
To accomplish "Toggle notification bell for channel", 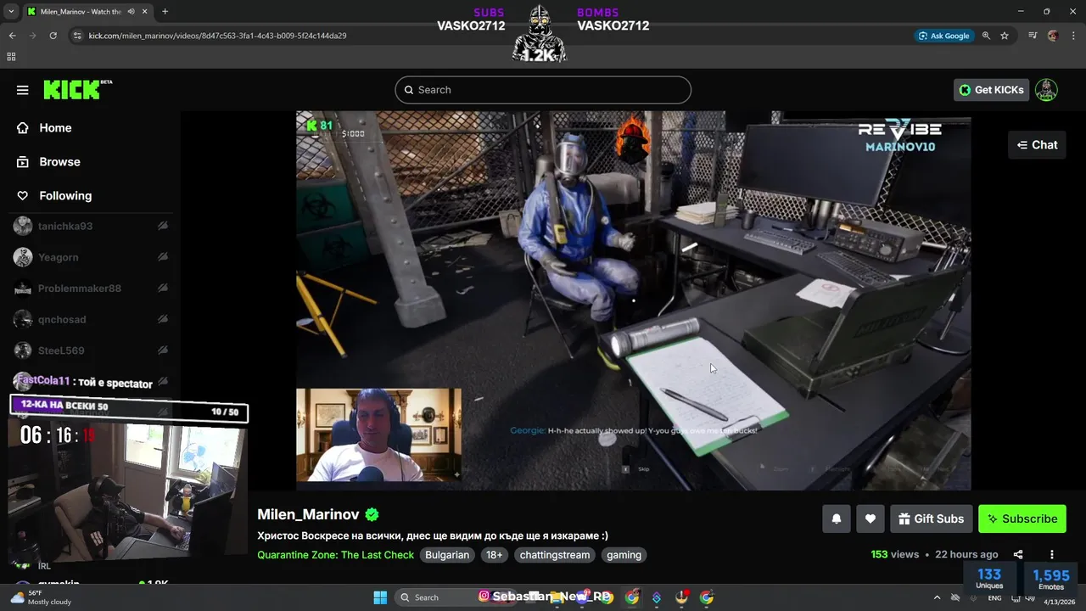I will pos(837,519).
